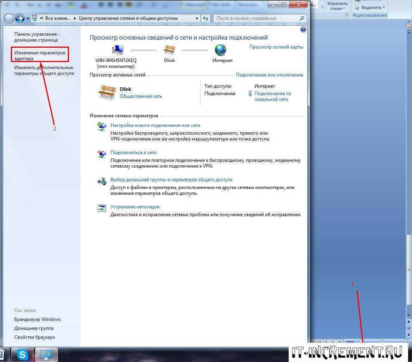Open the Выделить dropdown in Word ribbon

[x=370, y=7]
